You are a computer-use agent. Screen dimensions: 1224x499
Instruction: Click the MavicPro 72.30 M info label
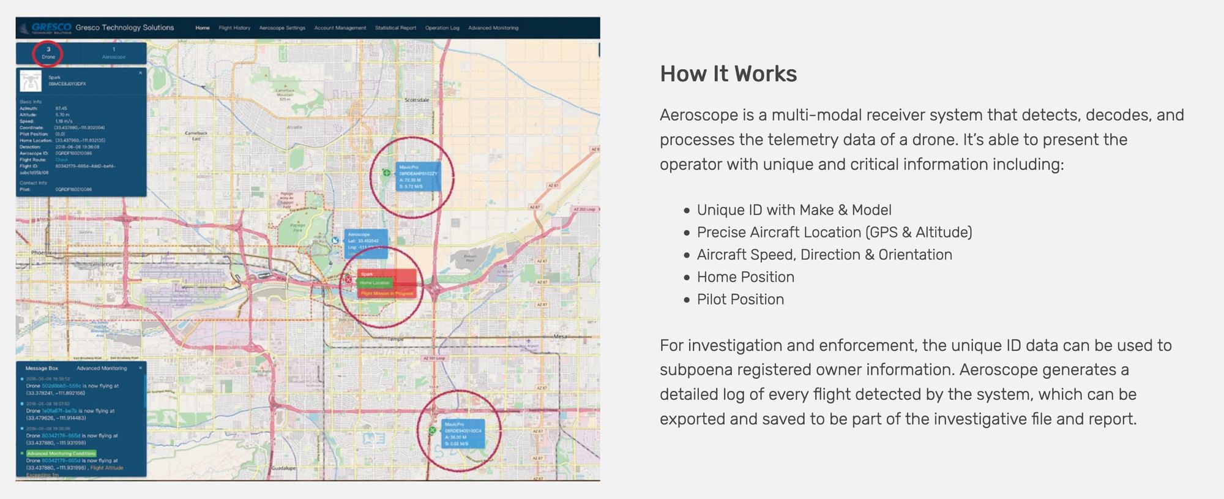[x=419, y=176]
